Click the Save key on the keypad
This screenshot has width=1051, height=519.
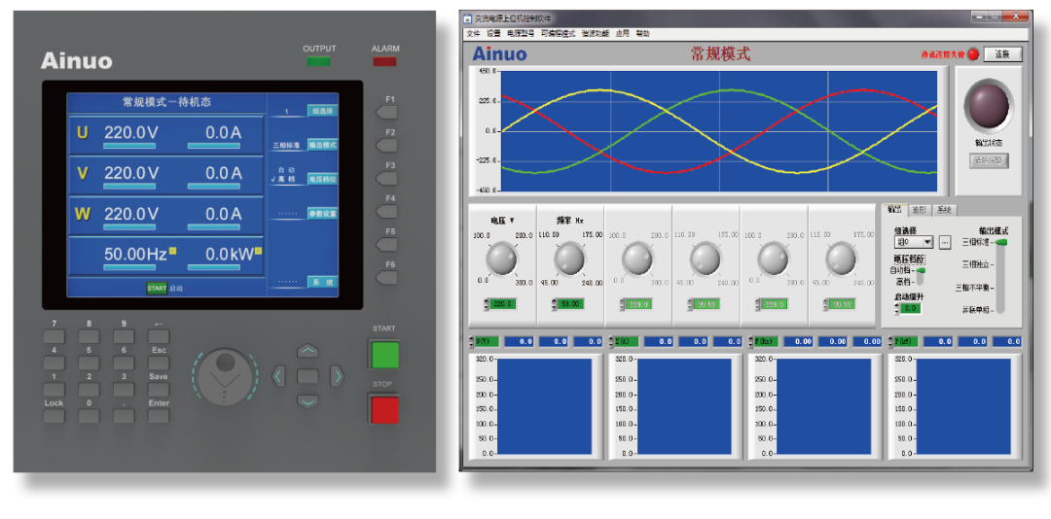(x=159, y=390)
